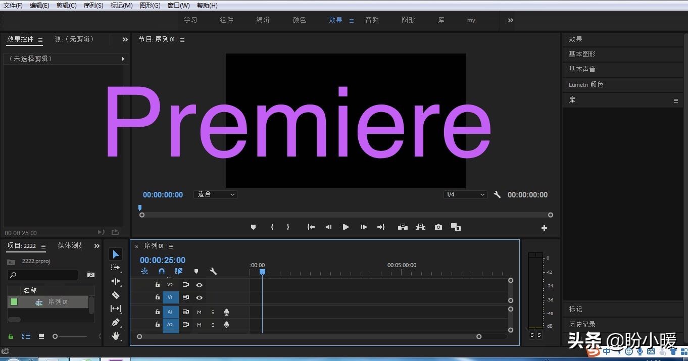
Task: Select the Pen tool
Action: (116, 322)
